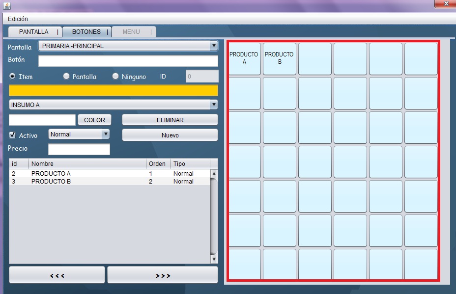Select the Pantalla radio button
Image resolution: width=456 pixels, height=294 pixels.
point(66,77)
